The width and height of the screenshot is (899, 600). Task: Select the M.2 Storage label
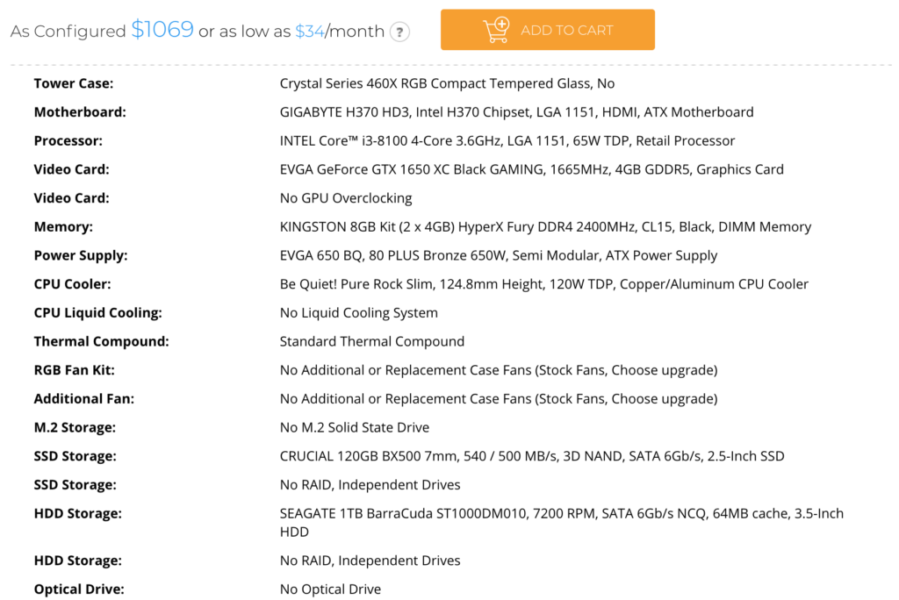pos(75,427)
